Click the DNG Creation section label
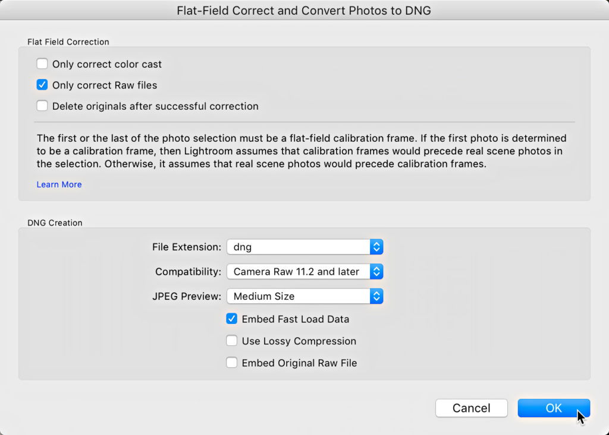609x435 pixels. click(x=55, y=223)
